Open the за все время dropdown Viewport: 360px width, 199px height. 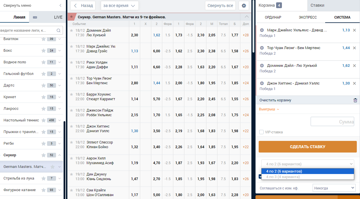120,6
